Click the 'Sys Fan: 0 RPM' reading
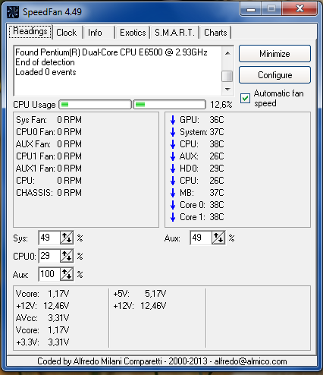This screenshot has width=323, height=375. click(49, 120)
